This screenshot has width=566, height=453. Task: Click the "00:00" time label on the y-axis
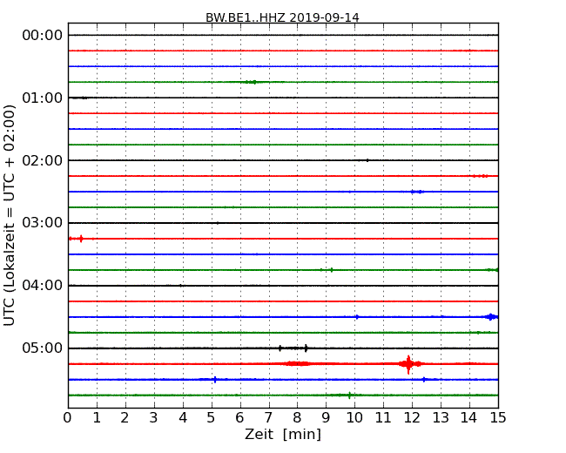coord(43,36)
